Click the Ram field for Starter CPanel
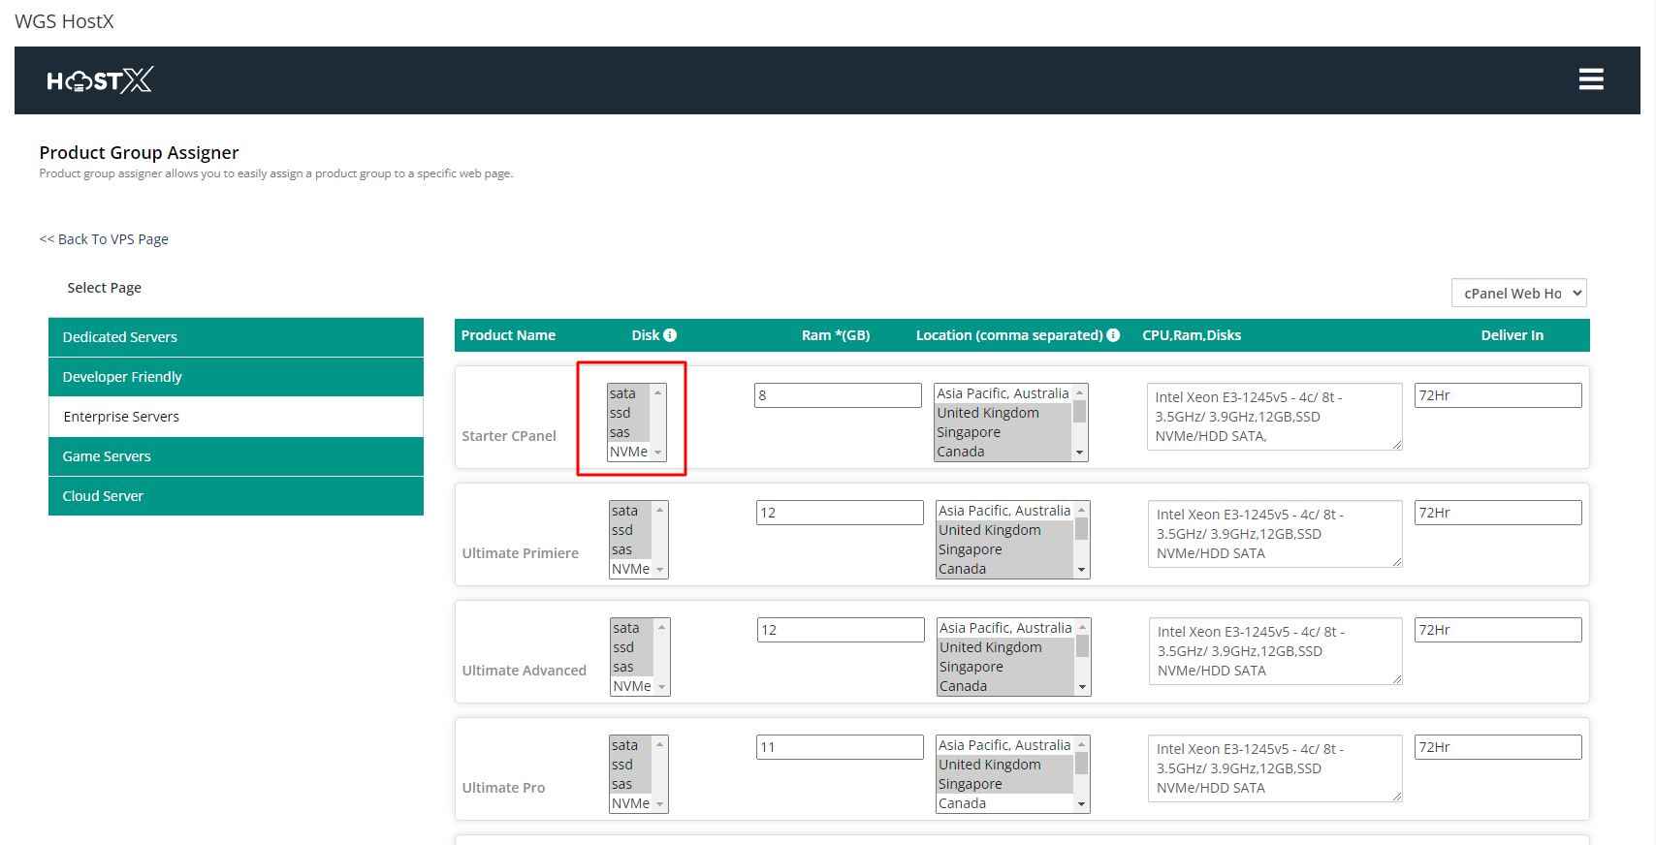Screen dimensions: 1656x845 tap(838, 395)
